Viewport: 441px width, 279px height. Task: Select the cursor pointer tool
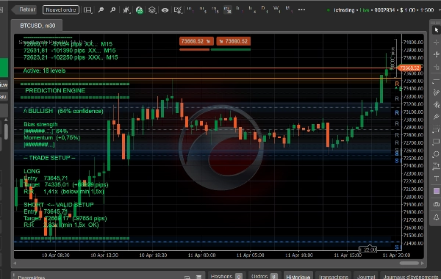pyautogui.click(x=436, y=30)
